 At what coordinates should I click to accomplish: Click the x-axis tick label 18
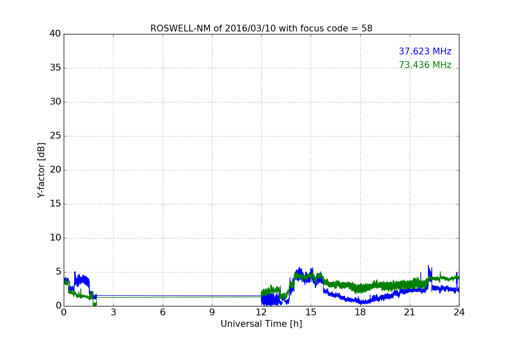click(x=360, y=312)
